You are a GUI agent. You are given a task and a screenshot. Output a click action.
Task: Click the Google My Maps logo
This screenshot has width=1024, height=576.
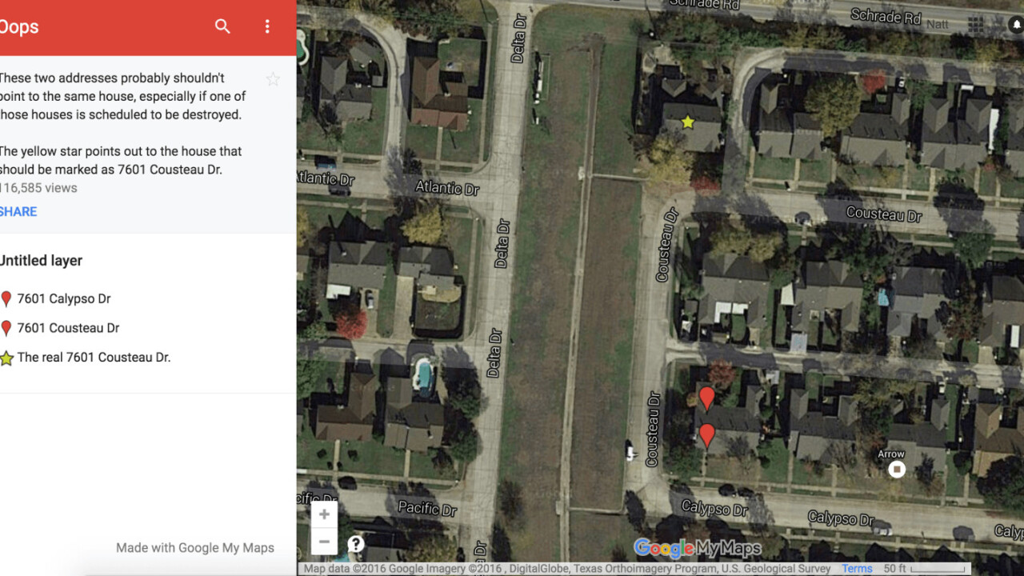pos(697,548)
